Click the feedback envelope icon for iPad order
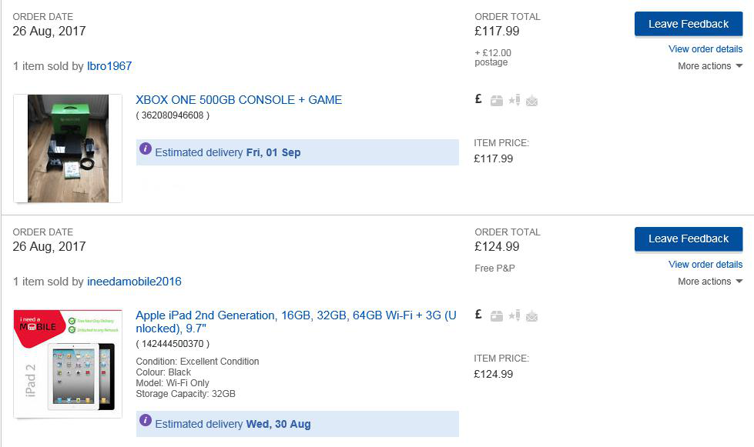The image size is (754, 447). pyautogui.click(x=532, y=316)
